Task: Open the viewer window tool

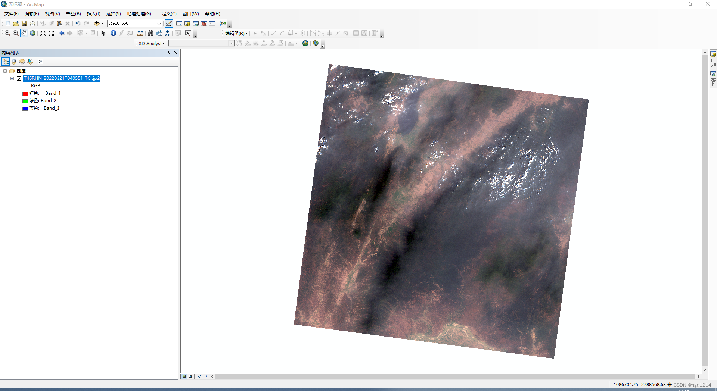Action: point(188,33)
